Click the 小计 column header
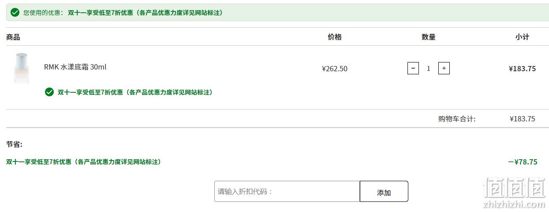Image resolution: width=549 pixels, height=212 pixels. [x=522, y=37]
